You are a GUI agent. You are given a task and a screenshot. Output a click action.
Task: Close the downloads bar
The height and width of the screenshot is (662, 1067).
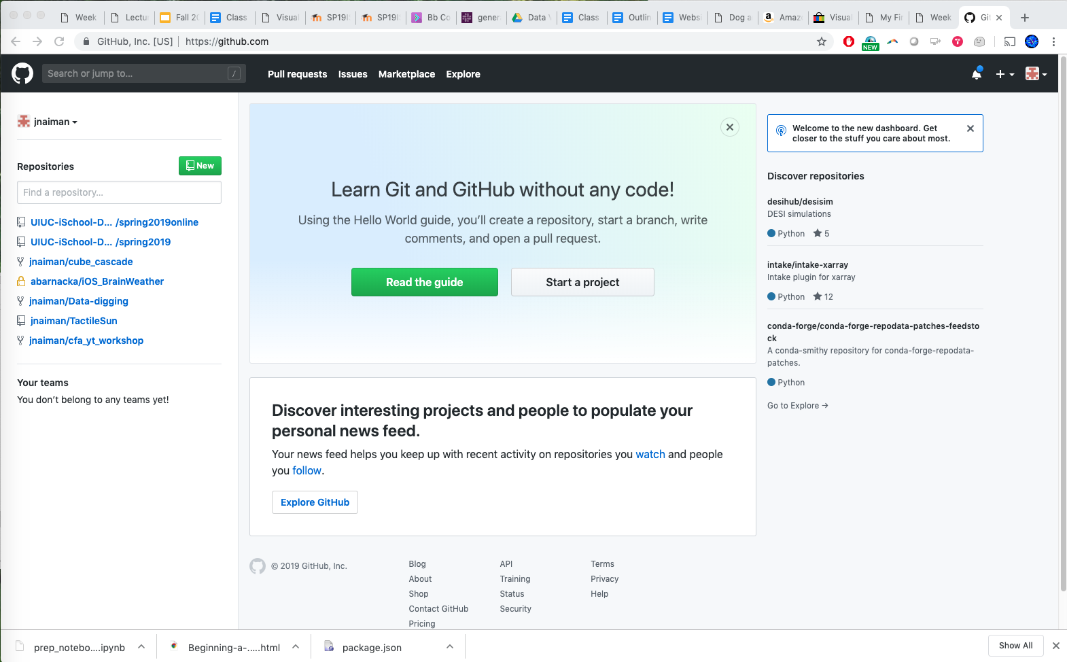click(1055, 646)
